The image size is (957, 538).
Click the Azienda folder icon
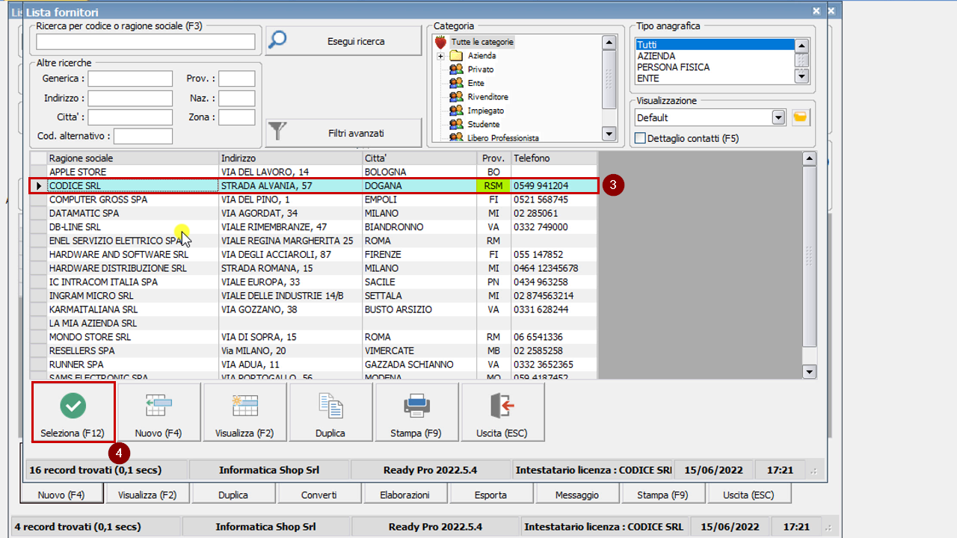[x=456, y=56]
